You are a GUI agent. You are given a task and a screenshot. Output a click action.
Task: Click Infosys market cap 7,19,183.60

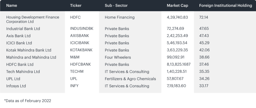[176, 86]
